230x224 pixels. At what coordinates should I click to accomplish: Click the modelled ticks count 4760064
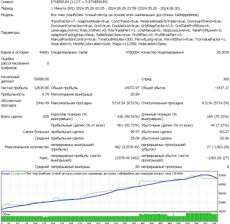[132, 52]
